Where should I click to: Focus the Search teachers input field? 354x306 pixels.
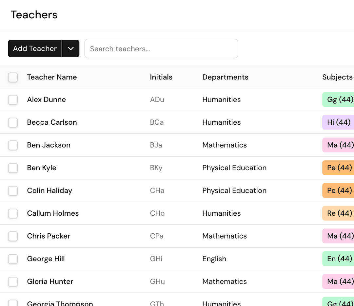(161, 49)
